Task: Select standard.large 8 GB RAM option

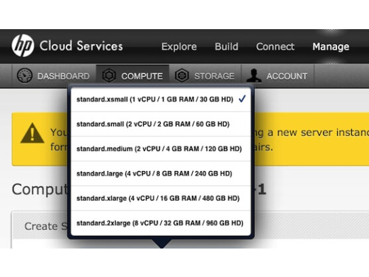Action: click(161, 174)
